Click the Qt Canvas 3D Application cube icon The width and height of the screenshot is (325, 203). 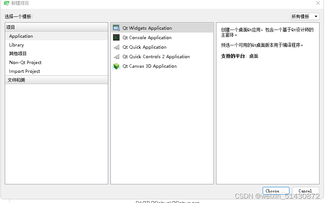click(116, 66)
